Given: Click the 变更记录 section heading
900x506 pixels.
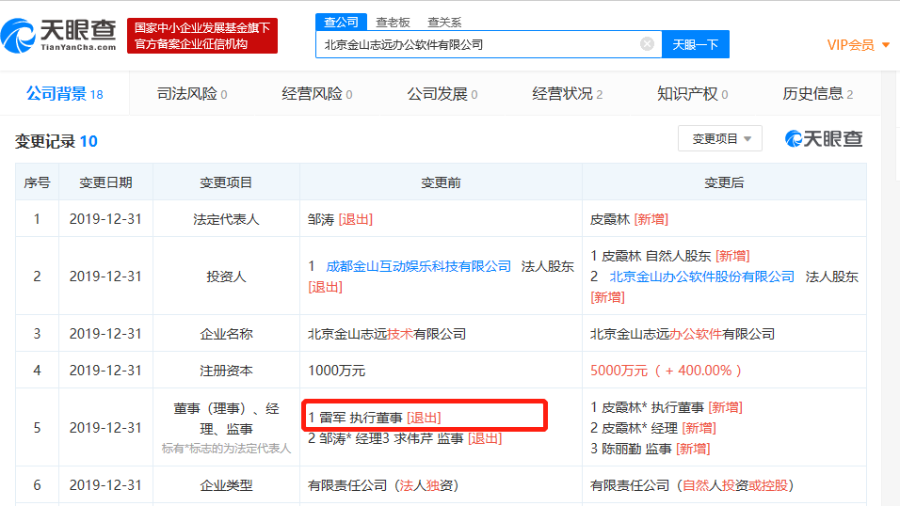Looking at the screenshot, I should click(x=56, y=141).
